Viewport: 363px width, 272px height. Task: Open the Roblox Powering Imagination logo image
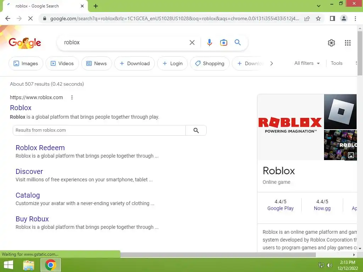tap(290, 127)
